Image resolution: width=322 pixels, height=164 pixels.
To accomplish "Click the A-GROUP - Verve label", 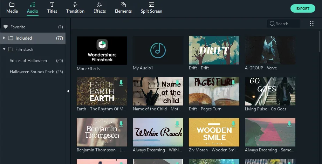I will [261, 68].
